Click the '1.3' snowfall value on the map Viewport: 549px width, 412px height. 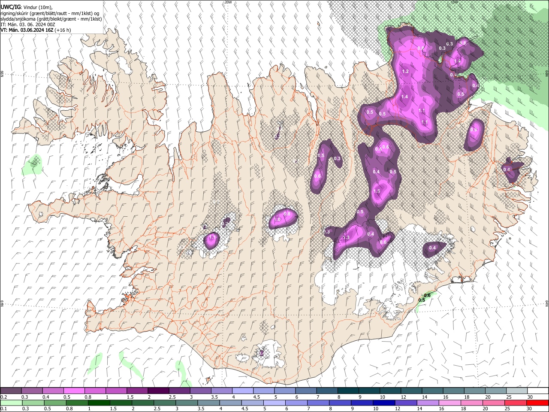click(x=346, y=237)
